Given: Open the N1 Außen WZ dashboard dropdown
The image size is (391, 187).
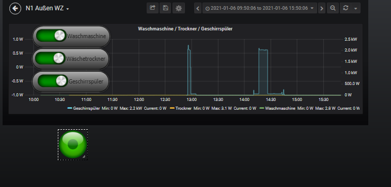Looking at the screenshot, I should tap(48, 8).
